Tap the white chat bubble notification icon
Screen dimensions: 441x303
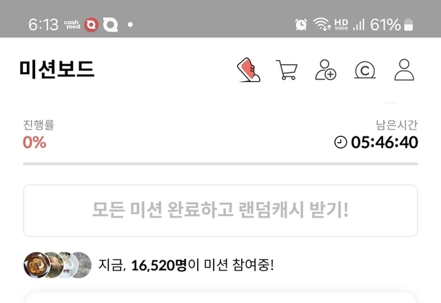[x=110, y=25]
